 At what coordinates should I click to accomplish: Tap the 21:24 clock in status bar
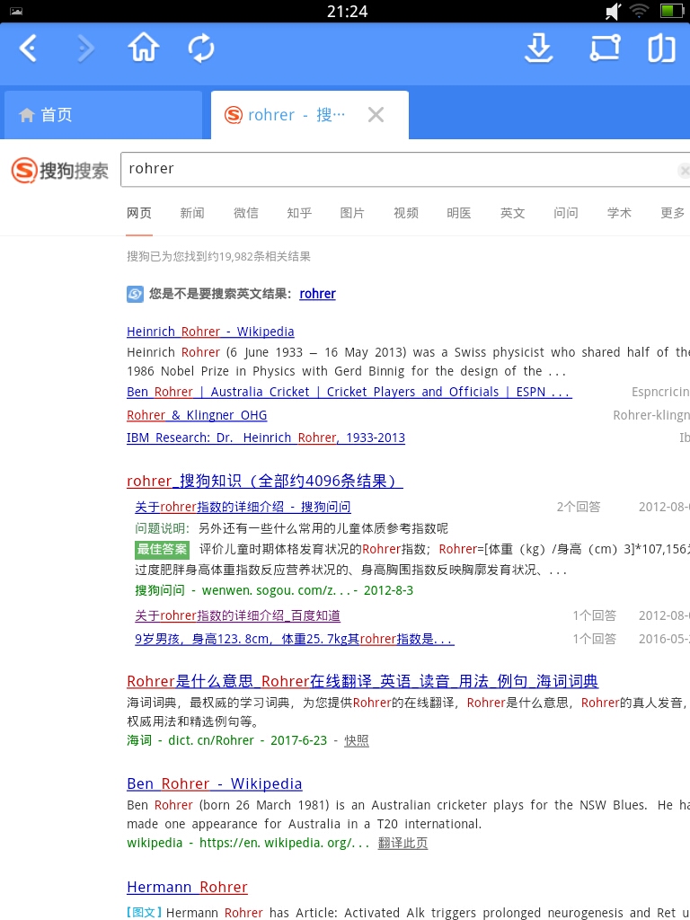348,11
